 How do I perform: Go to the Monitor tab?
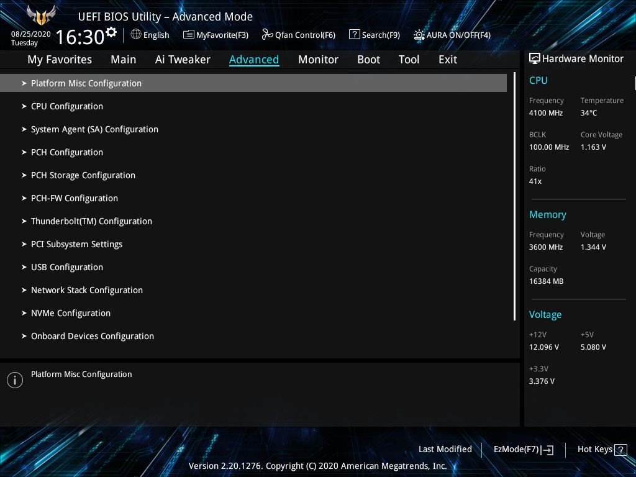tap(318, 60)
